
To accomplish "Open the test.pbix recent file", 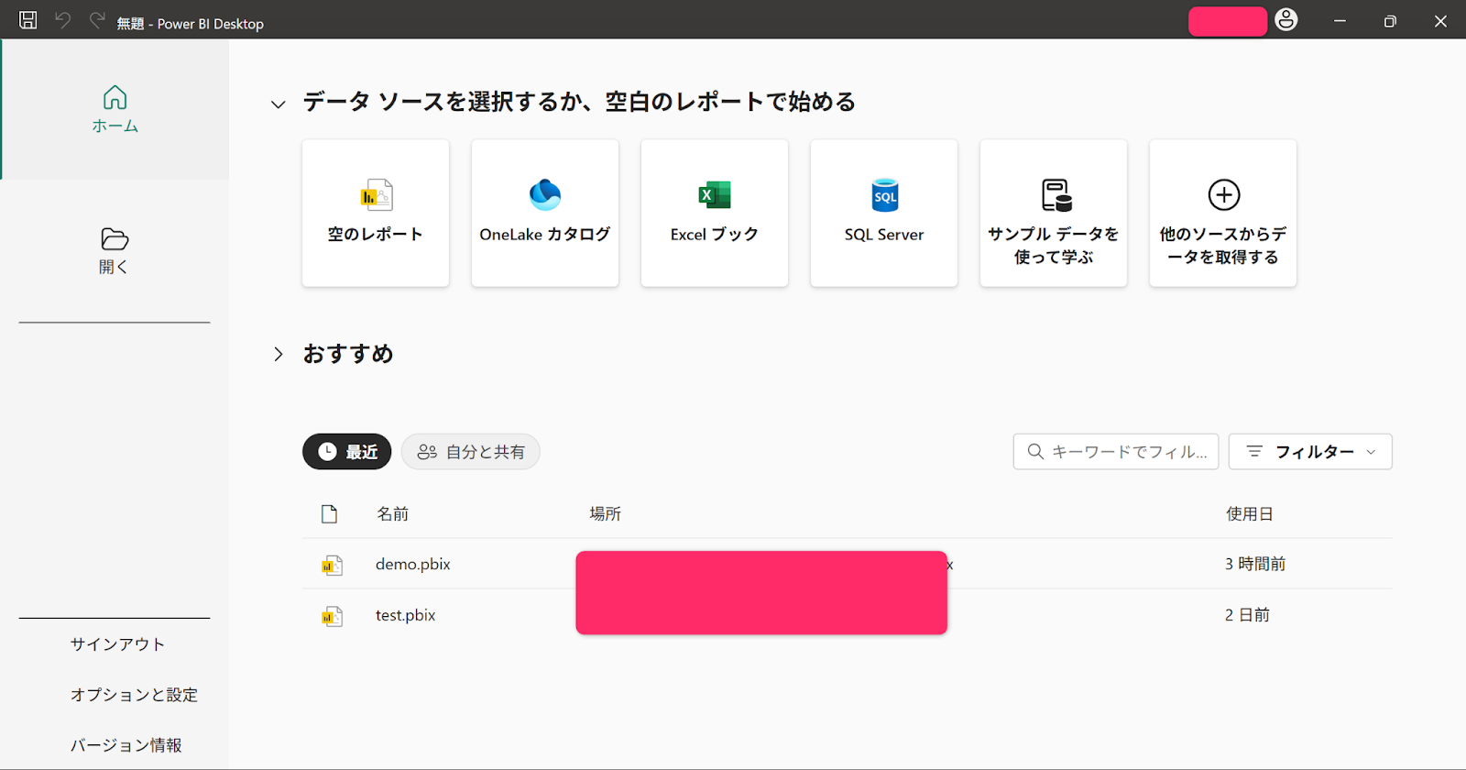I will (406, 615).
